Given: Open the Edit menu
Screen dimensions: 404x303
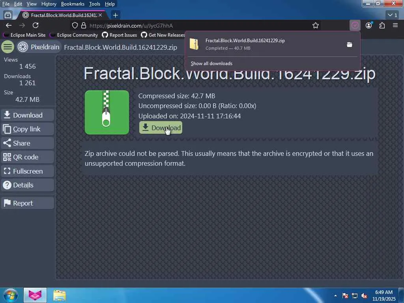Looking at the screenshot, I should [x=18, y=4].
